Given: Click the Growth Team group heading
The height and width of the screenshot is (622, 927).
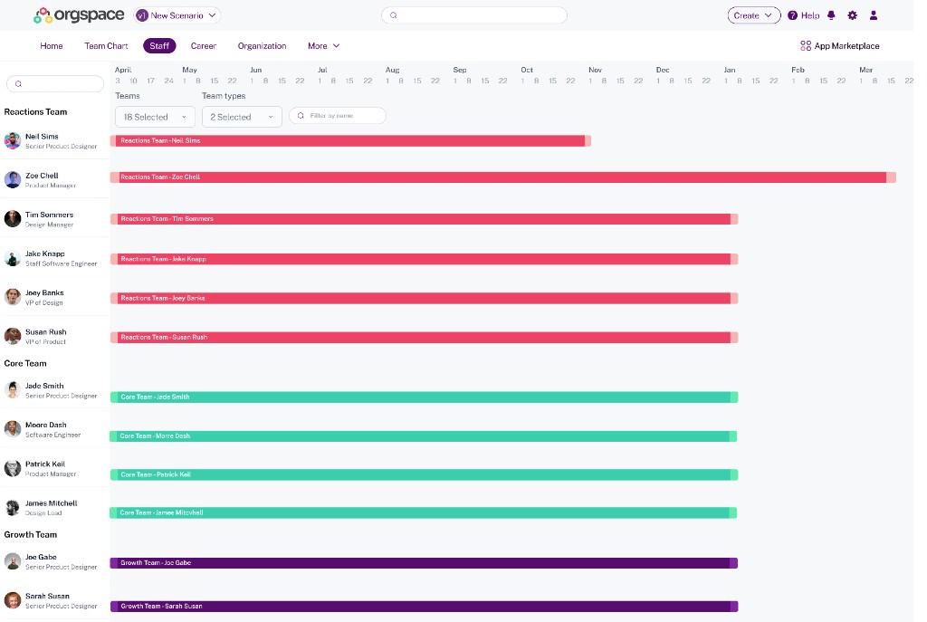Looking at the screenshot, I should (x=31, y=534).
